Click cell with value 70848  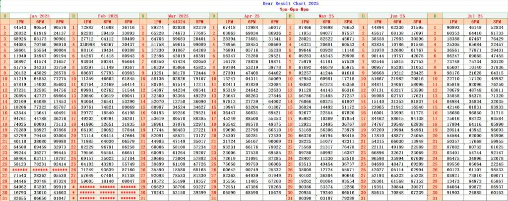(x=397, y=192)
